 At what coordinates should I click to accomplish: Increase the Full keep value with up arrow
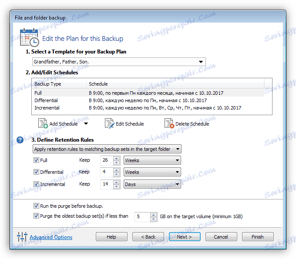tap(117, 158)
